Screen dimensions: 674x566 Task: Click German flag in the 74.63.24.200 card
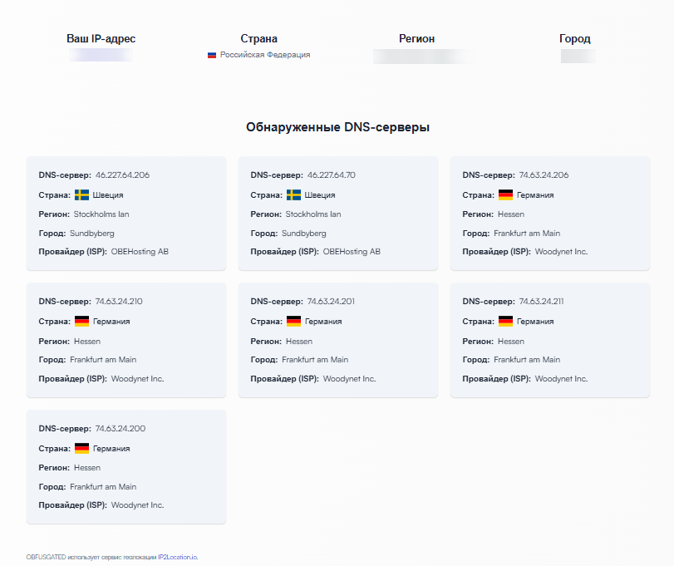[x=81, y=449]
